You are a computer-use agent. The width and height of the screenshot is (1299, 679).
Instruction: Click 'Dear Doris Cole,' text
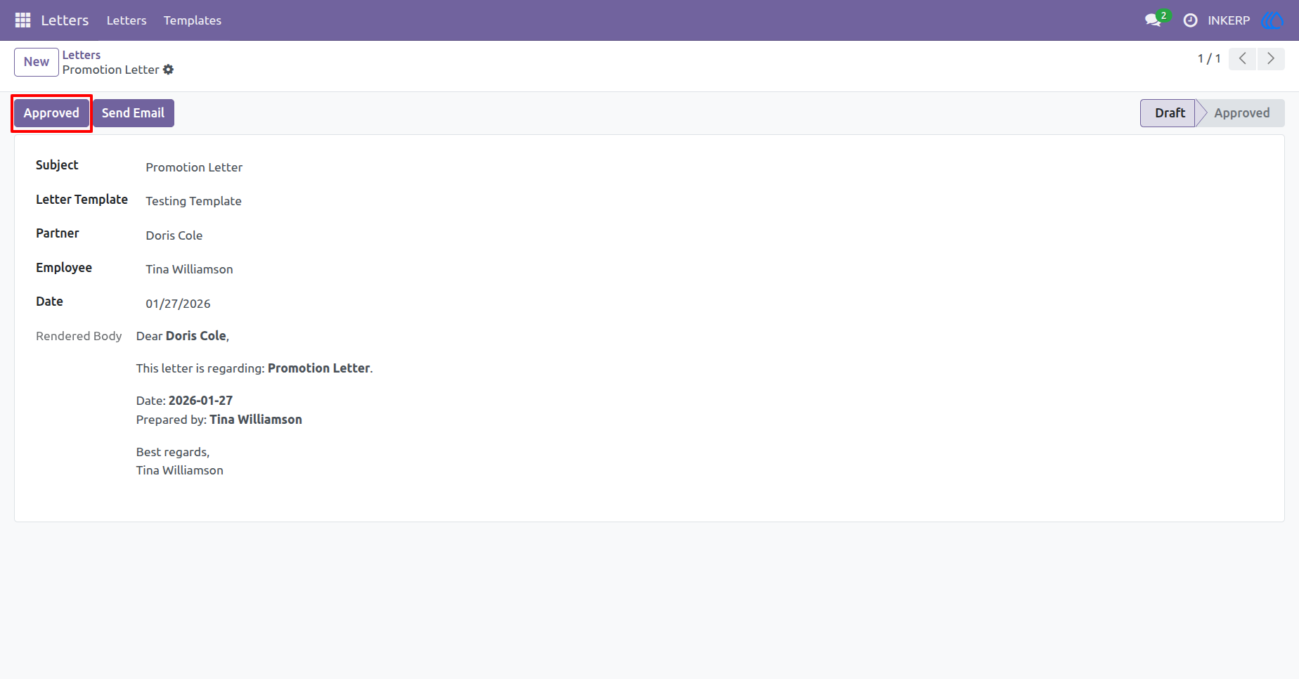click(183, 336)
